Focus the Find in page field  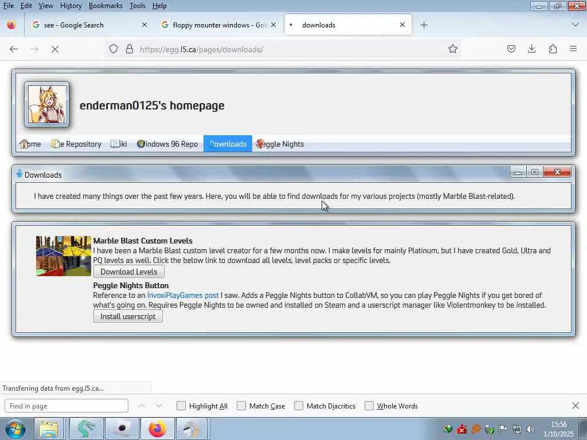click(x=66, y=406)
